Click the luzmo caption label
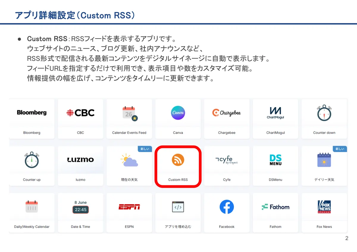Viewport: 357px width, 252px height. tap(80, 180)
